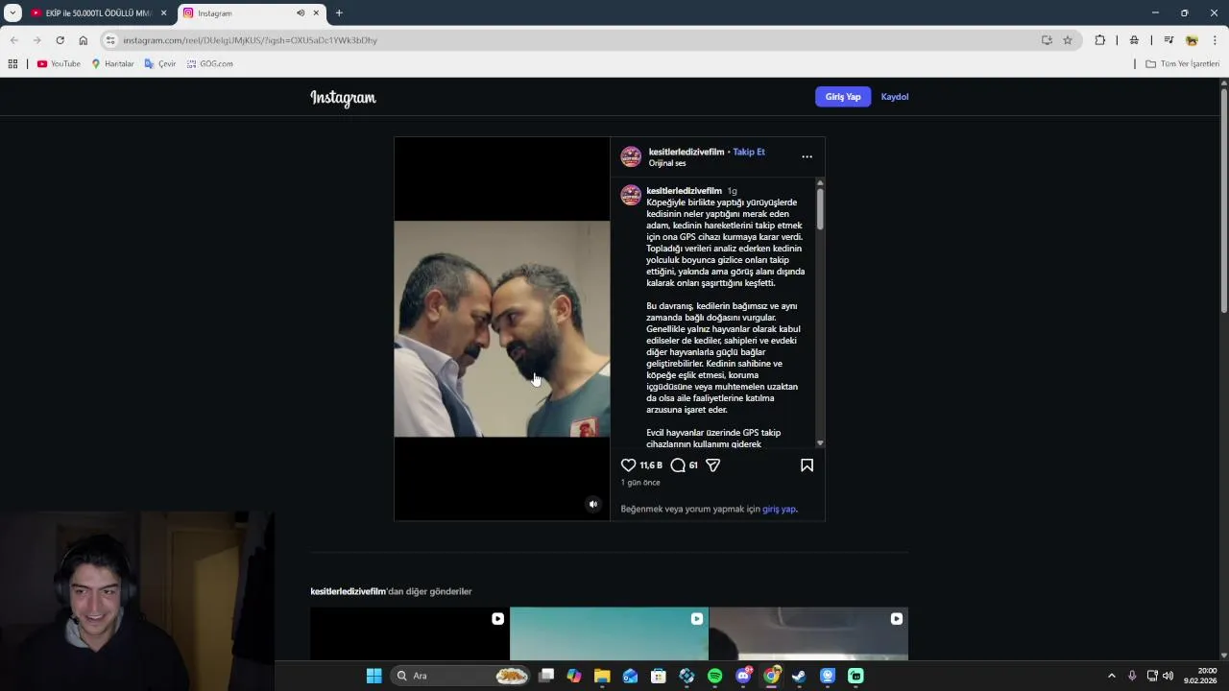Open media controls icon in toolbar
Viewport: 1229px width, 691px height.
coord(1169,40)
